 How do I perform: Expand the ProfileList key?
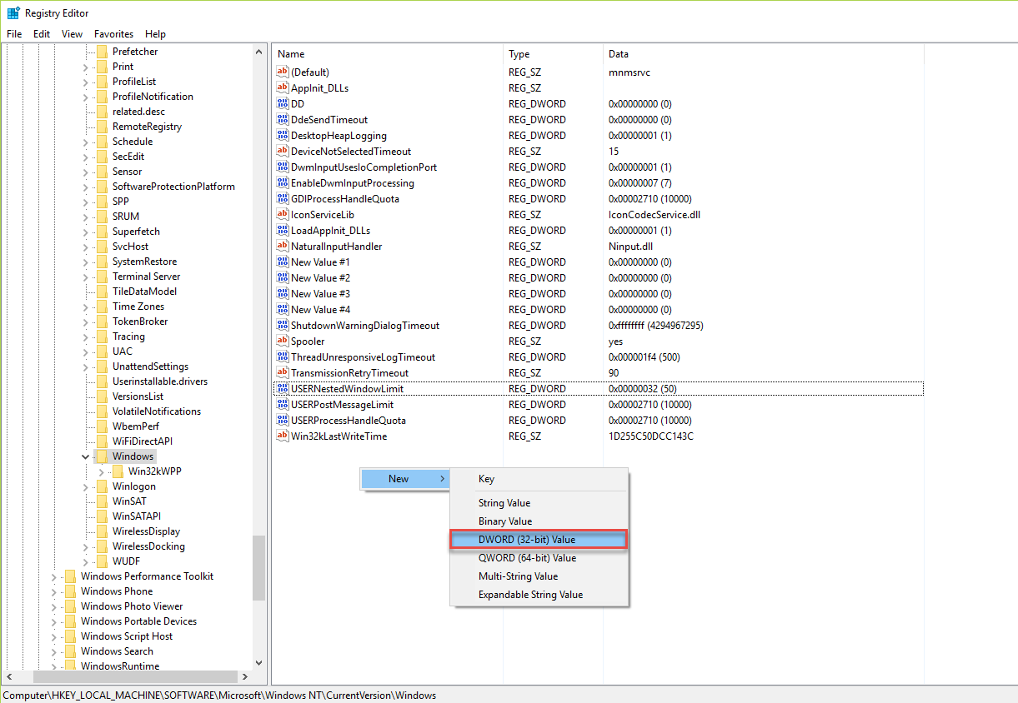pos(86,82)
